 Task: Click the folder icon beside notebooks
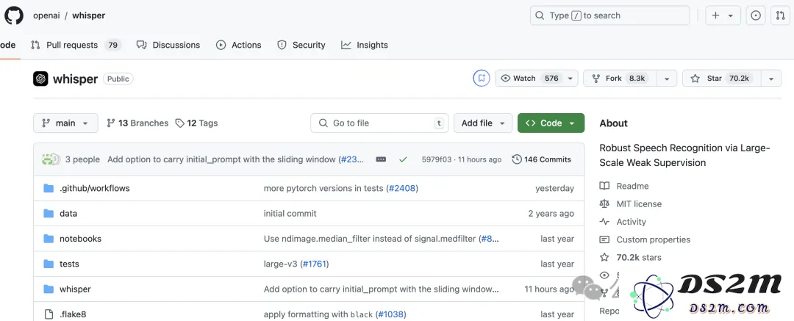tap(49, 239)
